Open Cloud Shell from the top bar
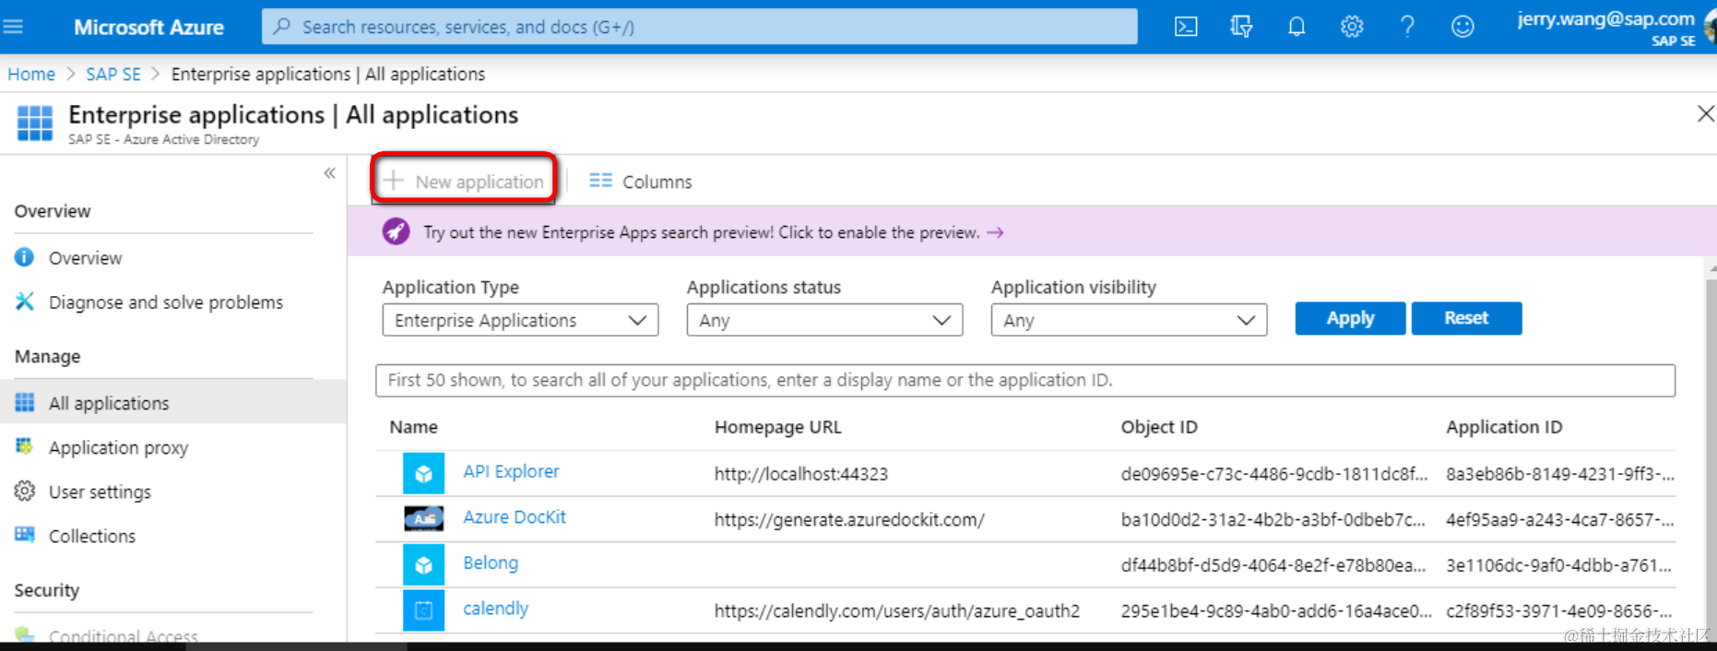This screenshot has width=1717, height=651. tap(1186, 27)
